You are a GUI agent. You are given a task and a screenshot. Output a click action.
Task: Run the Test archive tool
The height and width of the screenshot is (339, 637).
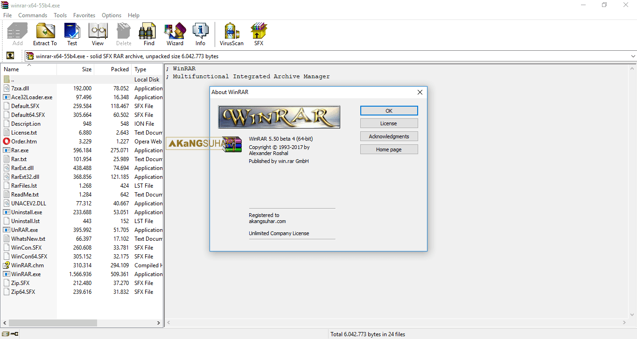(x=72, y=34)
